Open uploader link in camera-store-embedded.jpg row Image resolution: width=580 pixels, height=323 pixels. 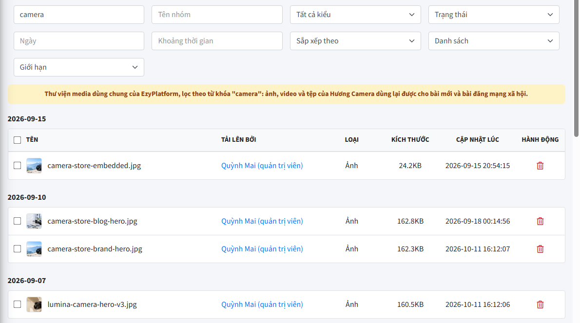262,166
